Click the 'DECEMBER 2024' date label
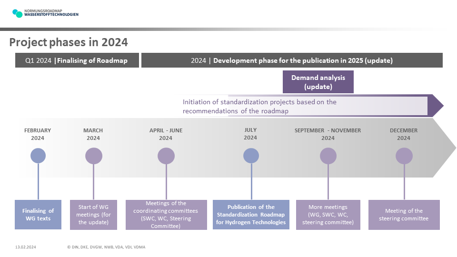Viewport: 457px width, 257px height. coord(404,134)
